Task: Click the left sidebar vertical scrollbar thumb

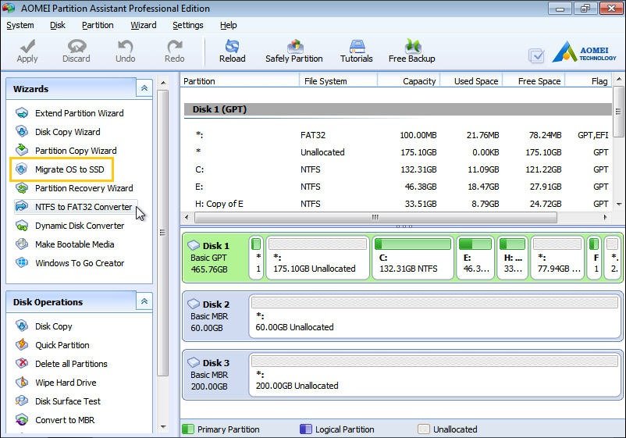Action: [x=162, y=233]
